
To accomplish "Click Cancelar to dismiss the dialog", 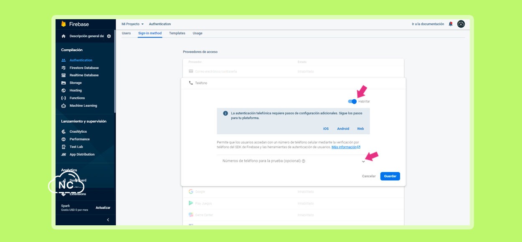I will tap(369, 176).
